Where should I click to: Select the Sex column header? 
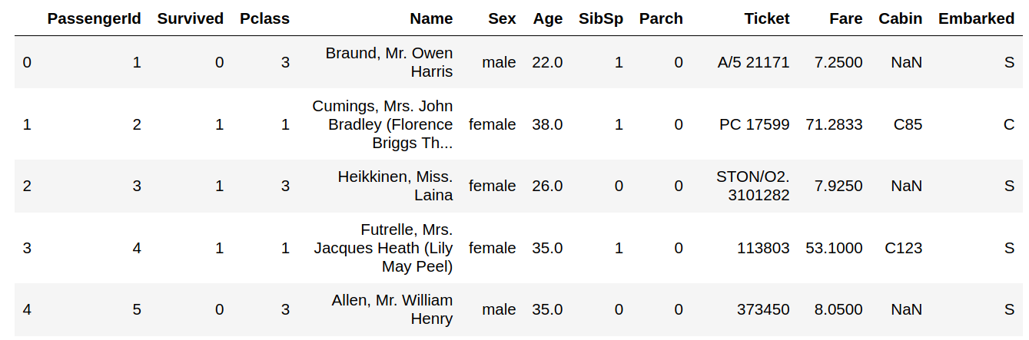click(x=502, y=18)
